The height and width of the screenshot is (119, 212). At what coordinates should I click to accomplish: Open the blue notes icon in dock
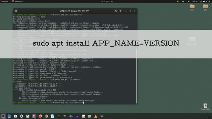(9, 116)
